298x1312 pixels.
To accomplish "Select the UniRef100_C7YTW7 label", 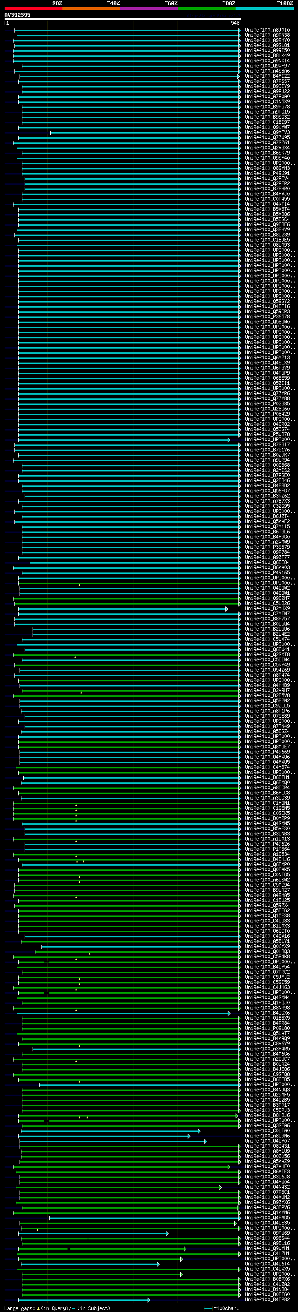I will coord(267,614).
